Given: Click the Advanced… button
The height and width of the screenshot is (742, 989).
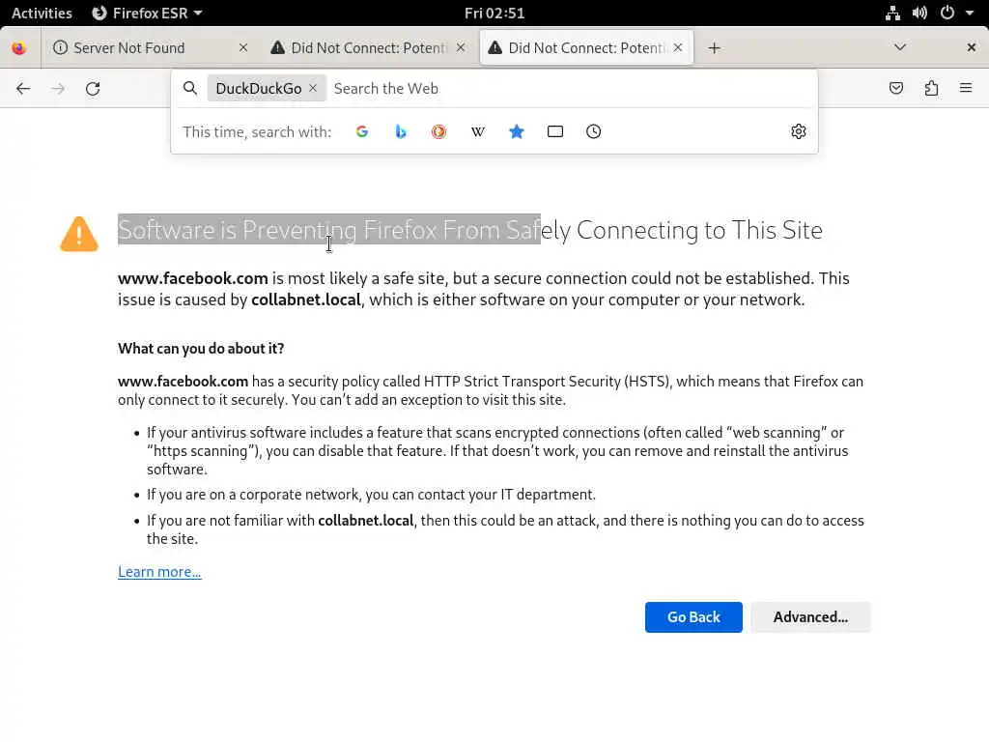Looking at the screenshot, I should coord(810,617).
